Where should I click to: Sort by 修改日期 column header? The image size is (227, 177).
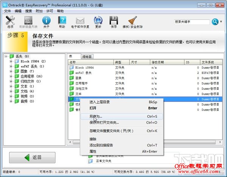point(167,62)
